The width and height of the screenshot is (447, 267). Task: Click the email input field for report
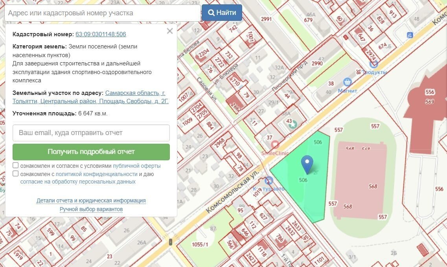click(x=91, y=133)
